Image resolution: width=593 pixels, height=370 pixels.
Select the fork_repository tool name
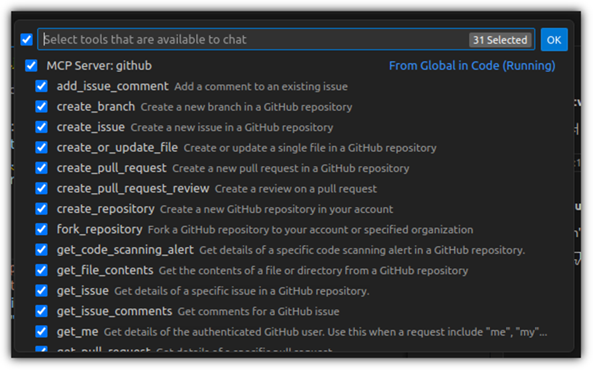pos(99,229)
